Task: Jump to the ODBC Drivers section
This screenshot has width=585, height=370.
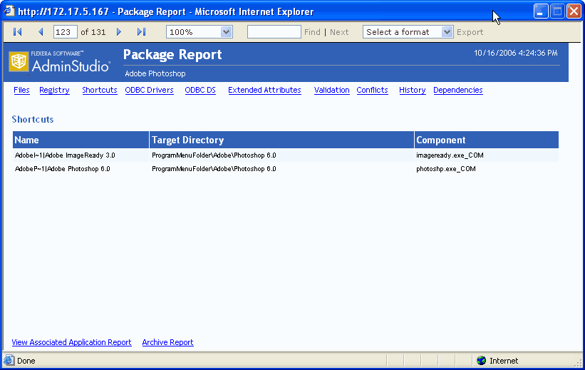Action: [149, 91]
